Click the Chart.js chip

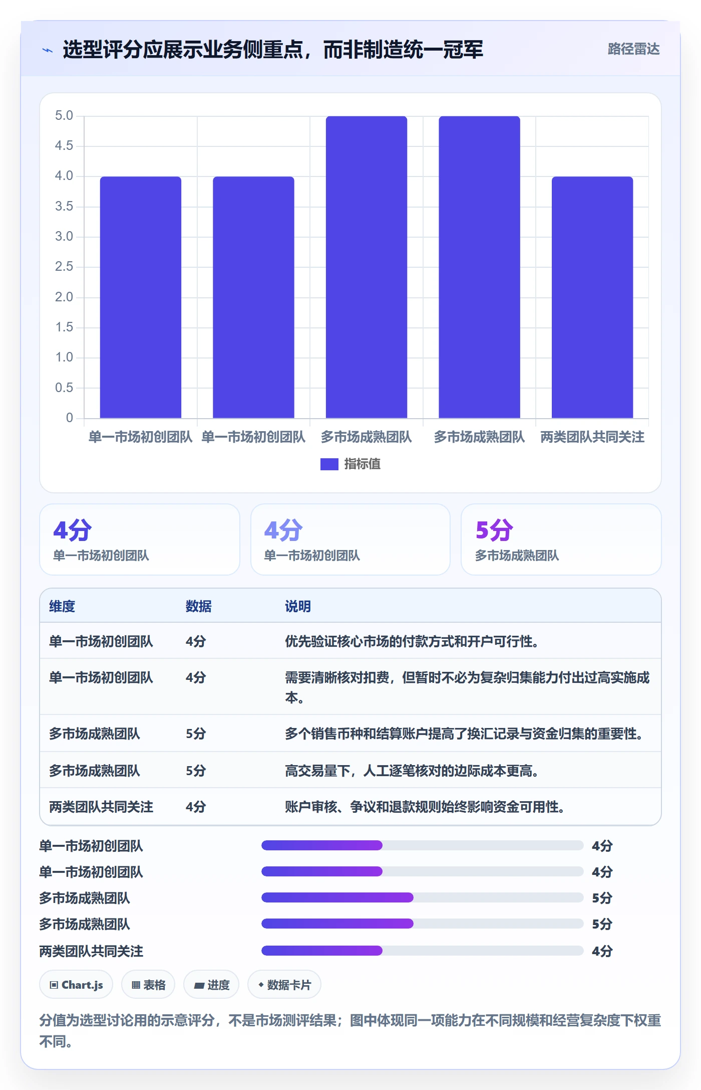[x=76, y=985]
